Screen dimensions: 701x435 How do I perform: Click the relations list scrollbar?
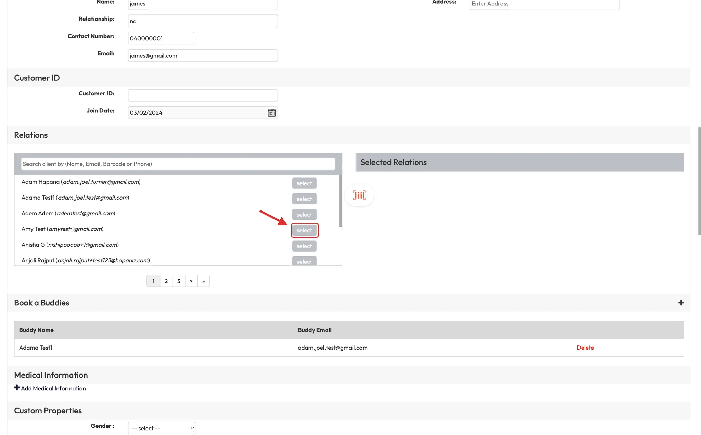(340, 202)
